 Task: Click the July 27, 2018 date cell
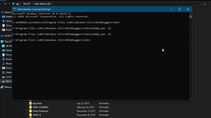83,103
